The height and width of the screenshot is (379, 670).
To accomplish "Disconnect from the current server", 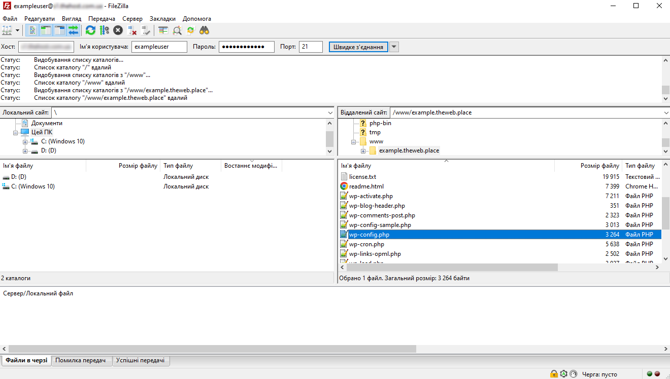I will [132, 30].
